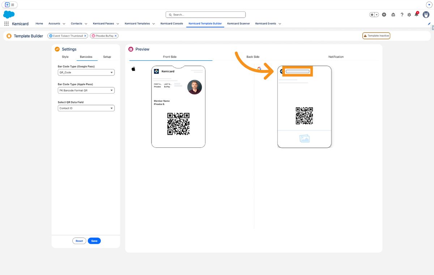Image resolution: width=434 pixels, height=275 pixels.
Task: Open the Accounts nav tab
Action: (x=54, y=23)
